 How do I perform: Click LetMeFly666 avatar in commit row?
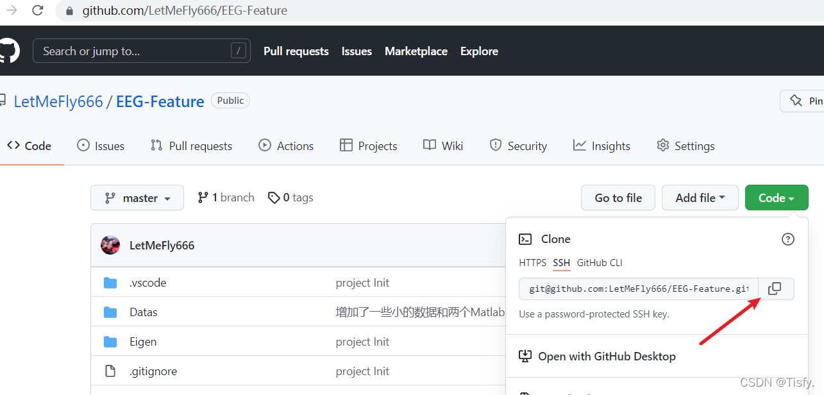tap(110, 245)
